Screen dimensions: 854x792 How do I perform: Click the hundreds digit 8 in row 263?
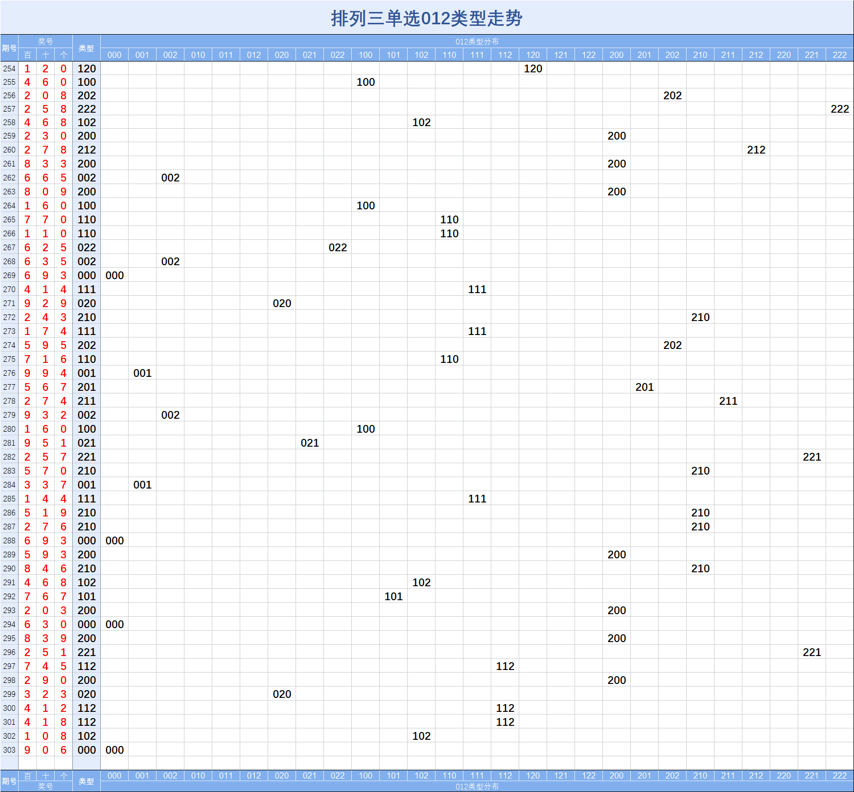(27, 191)
